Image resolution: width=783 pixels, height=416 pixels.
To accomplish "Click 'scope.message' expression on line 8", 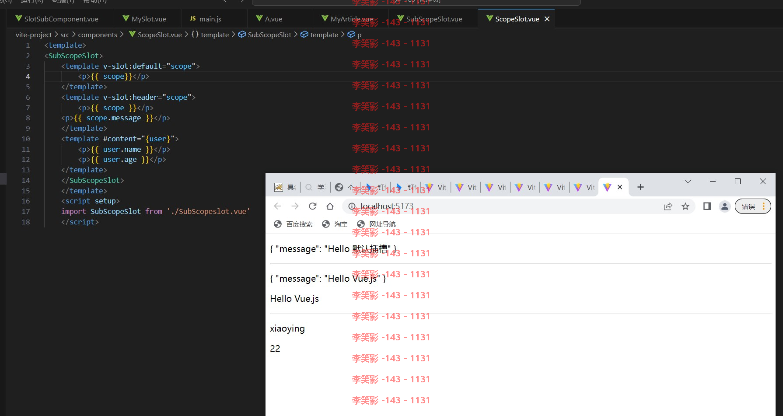I will 114,118.
